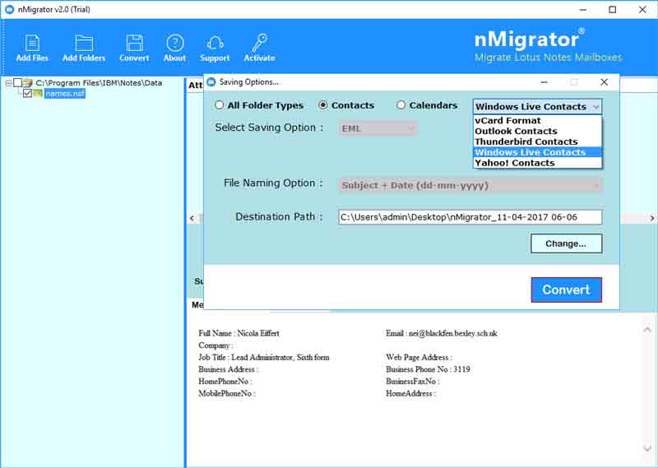This screenshot has width=658, height=468.
Task: Click the nMigrator title bar app icon
Action: (x=9, y=9)
